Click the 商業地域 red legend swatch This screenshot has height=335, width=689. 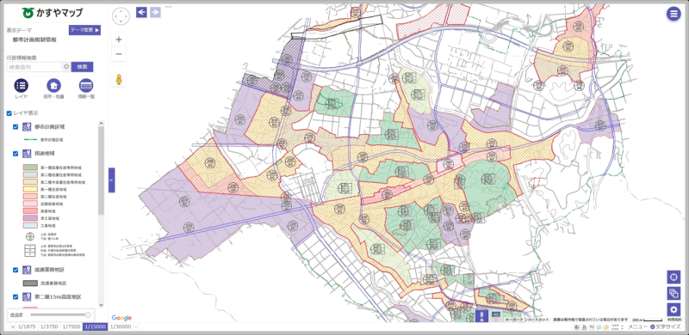30,211
